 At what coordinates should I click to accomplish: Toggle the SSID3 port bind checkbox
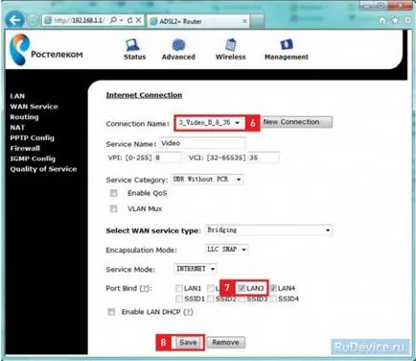pos(242,299)
